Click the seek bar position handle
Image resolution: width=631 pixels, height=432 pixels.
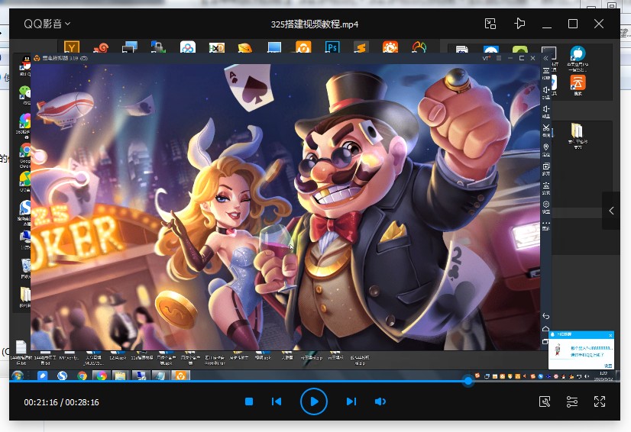[468, 381]
